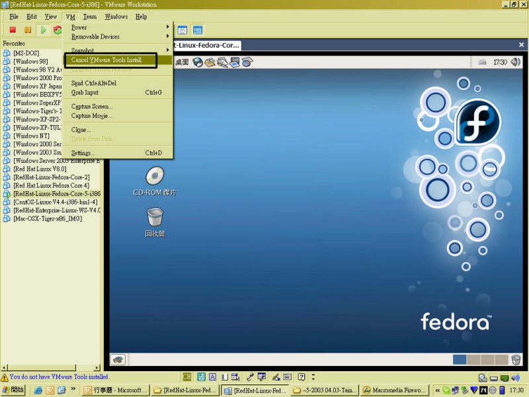Viewport: 529px width, 397px height.
Task: Select the first blue workspace in Fedora switcher
Action: [x=460, y=359]
